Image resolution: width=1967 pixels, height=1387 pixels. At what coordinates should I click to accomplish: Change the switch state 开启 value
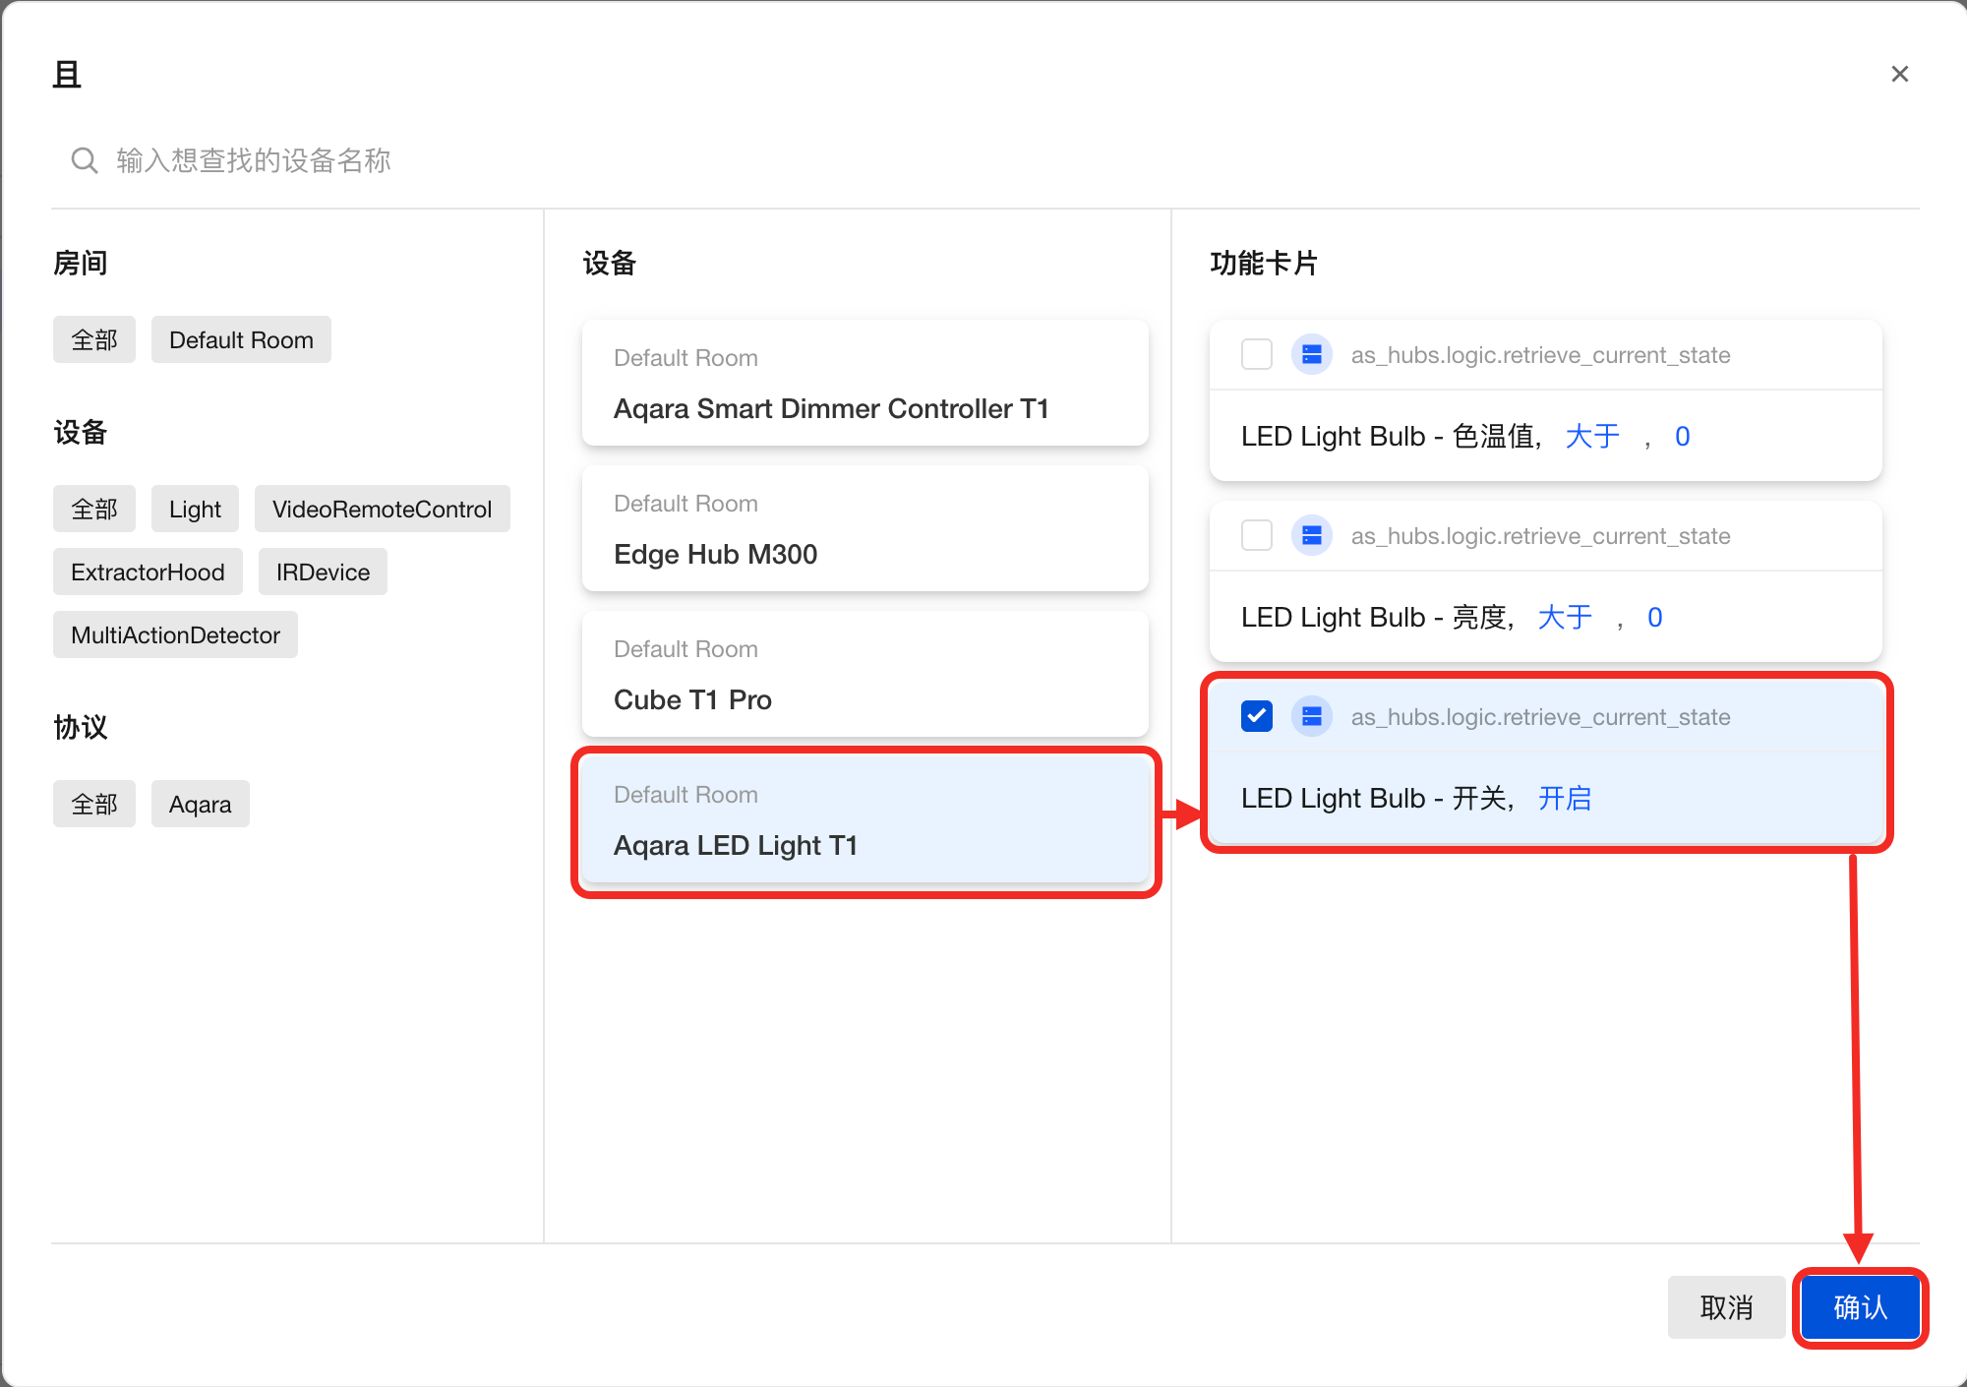(x=1564, y=799)
